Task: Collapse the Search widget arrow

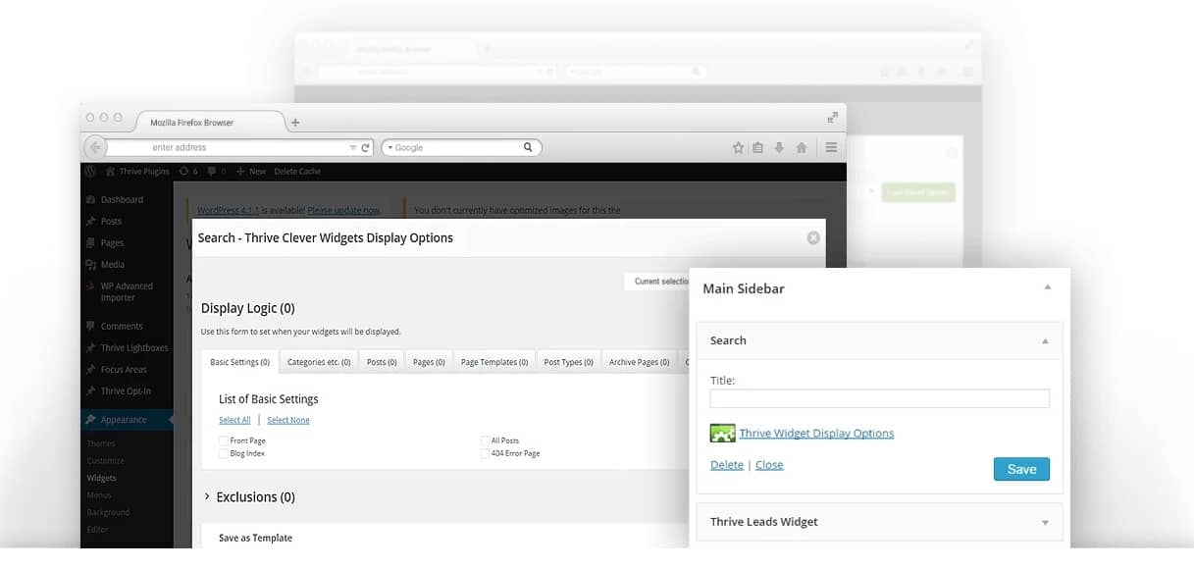Action: [x=1045, y=340]
